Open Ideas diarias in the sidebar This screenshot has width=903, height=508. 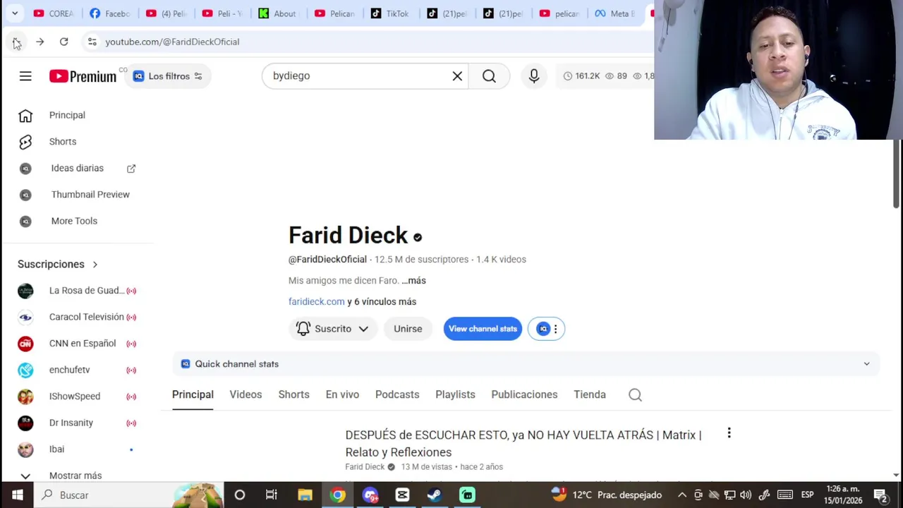pos(78,168)
